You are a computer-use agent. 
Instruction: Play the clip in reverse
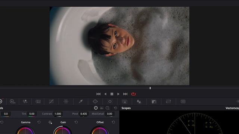pos(105,94)
